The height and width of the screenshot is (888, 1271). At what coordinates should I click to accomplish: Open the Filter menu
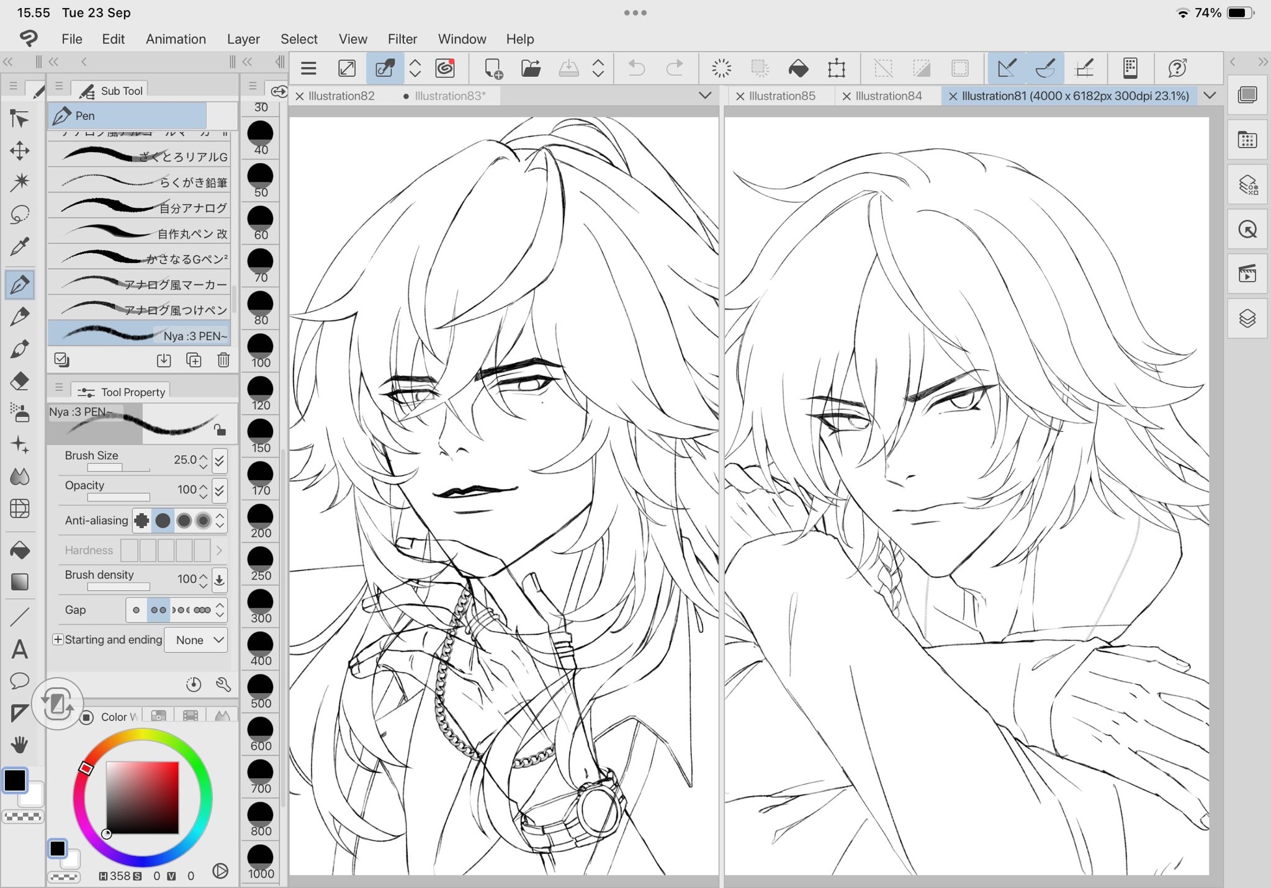(x=402, y=39)
